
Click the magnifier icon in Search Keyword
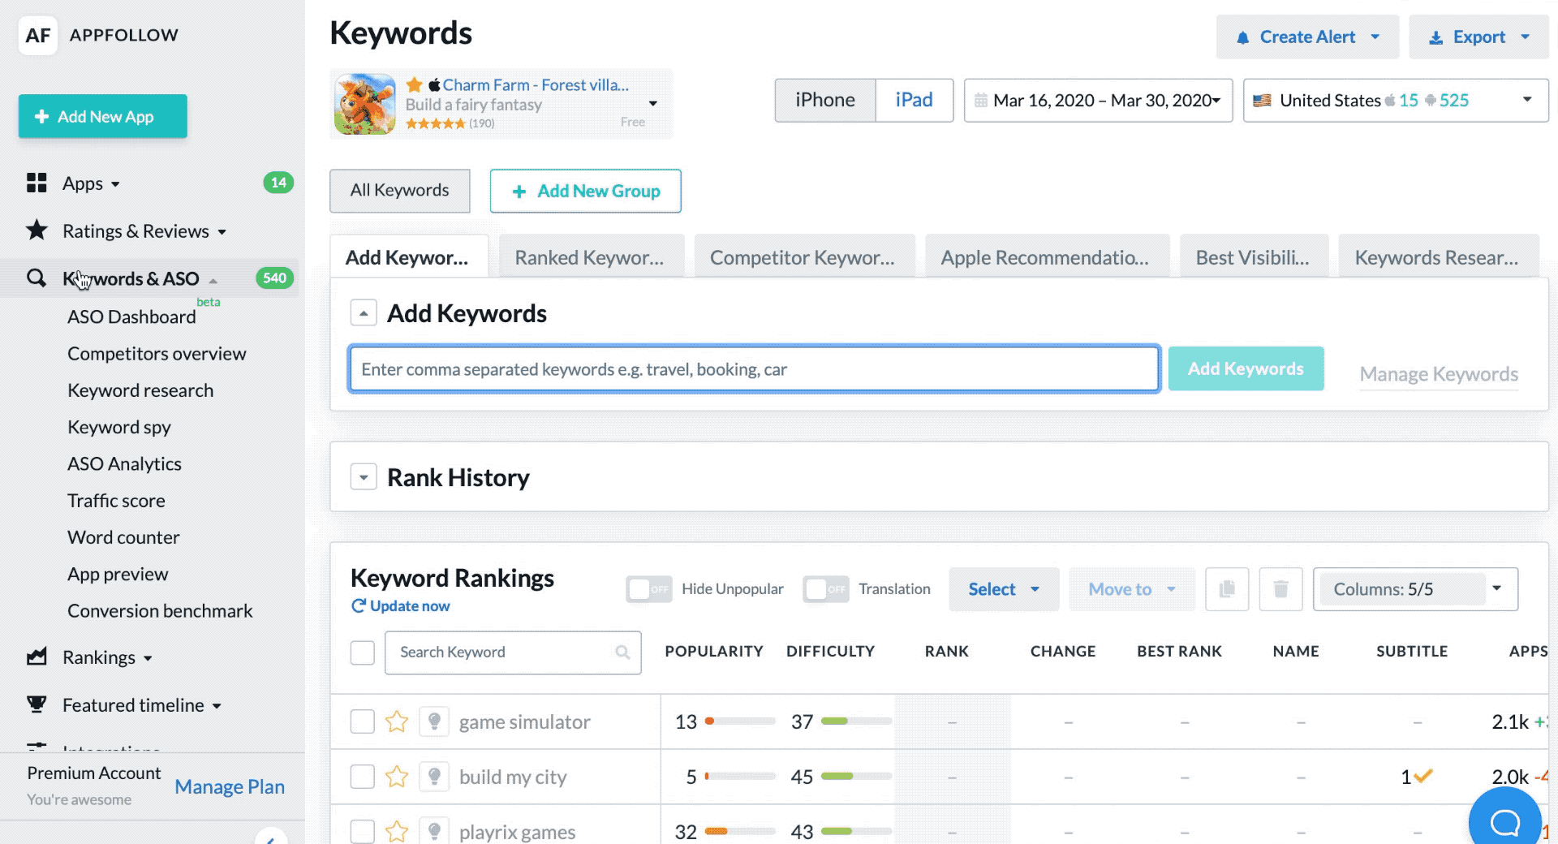pyautogui.click(x=622, y=652)
